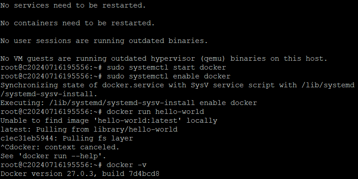The width and height of the screenshot is (358, 179).
Task: Click the 'sudo systemctl start docker' command
Action: click(166, 67)
